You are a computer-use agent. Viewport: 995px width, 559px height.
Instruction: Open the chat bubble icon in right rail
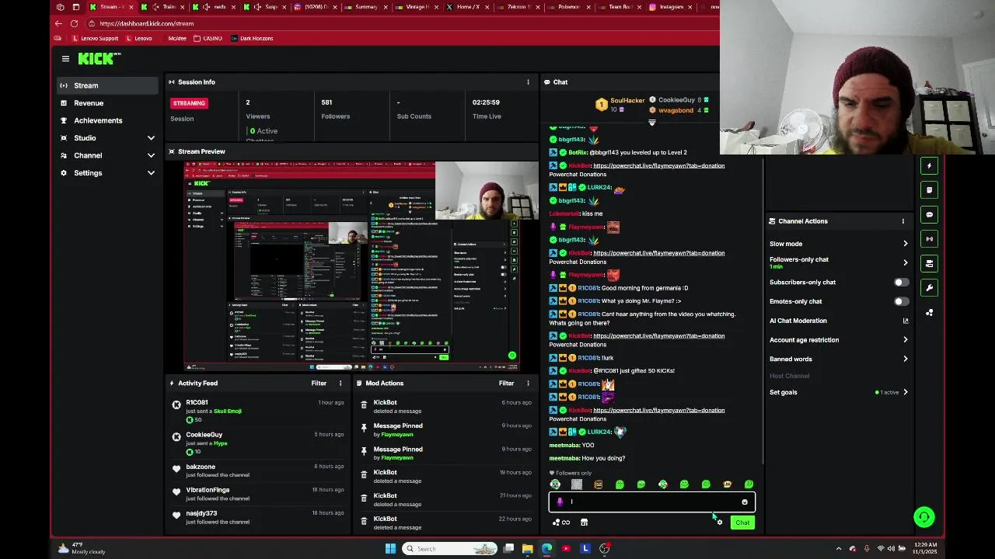click(929, 214)
